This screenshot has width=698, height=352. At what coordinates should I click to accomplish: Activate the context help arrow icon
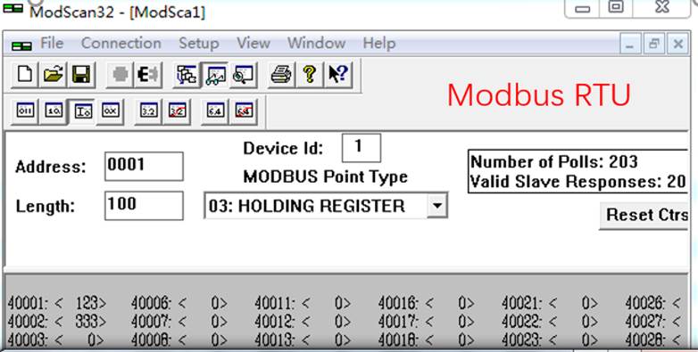pos(338,74)
